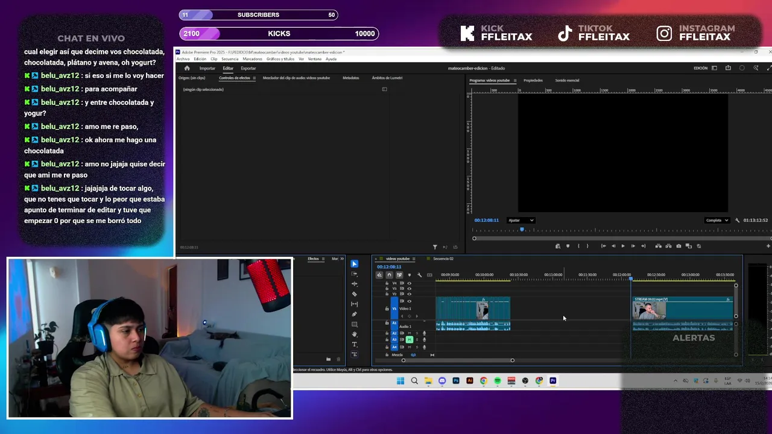The height and width of the screenshot is (434, 772).
Task: Click Extract button in Program monitor
Action: pos(668,246)
